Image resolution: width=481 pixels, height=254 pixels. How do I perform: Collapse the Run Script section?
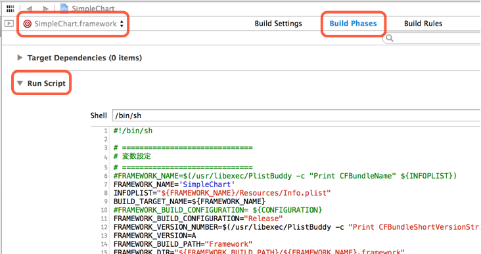[20, 83]
